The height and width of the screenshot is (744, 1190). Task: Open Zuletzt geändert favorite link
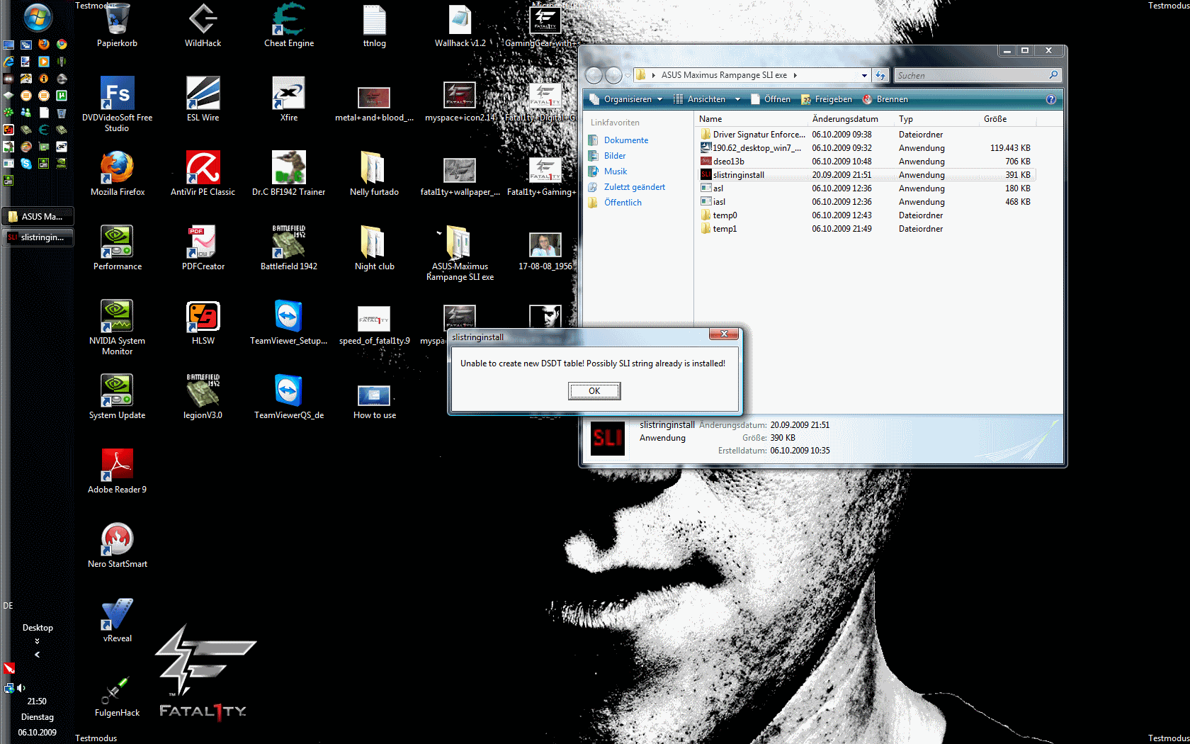pyautogui.click(x=635, y=187)
